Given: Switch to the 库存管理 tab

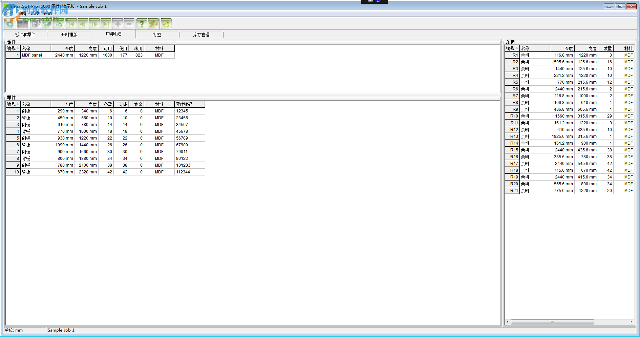Looking at the screenshot, I should tap(201, 35).
